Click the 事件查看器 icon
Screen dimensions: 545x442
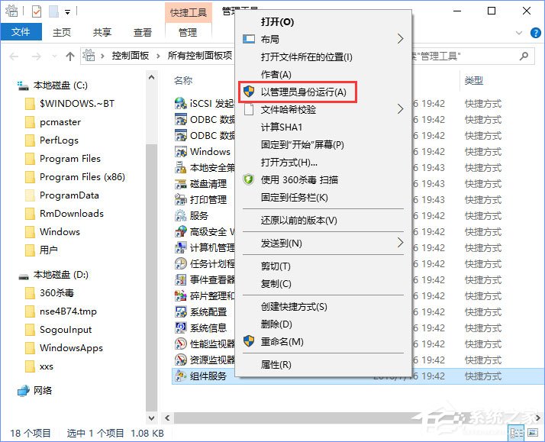click(x=181, y=279)
